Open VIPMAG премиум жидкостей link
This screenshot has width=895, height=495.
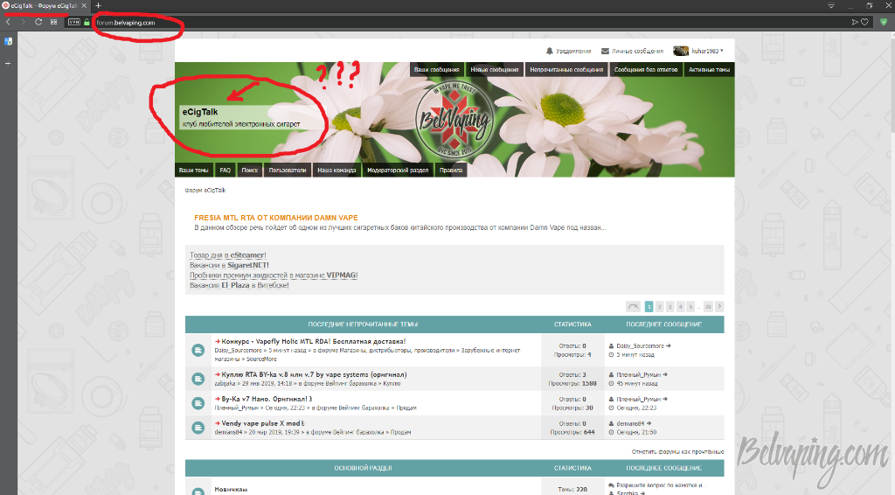click(274, 275)
